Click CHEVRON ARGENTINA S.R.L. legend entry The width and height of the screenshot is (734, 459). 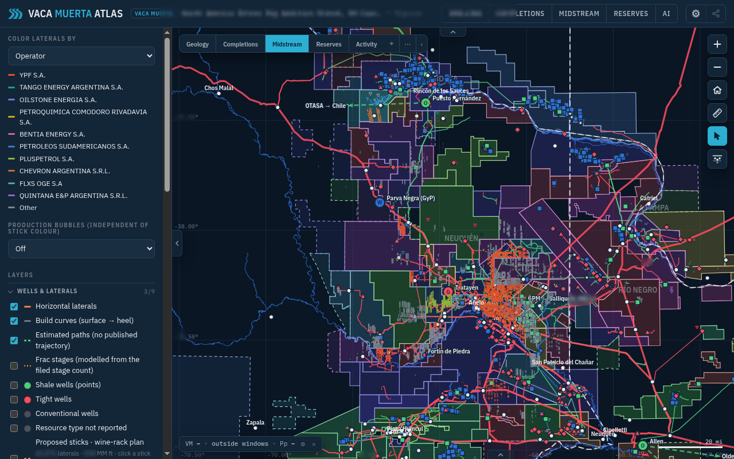tap(65, 171)
